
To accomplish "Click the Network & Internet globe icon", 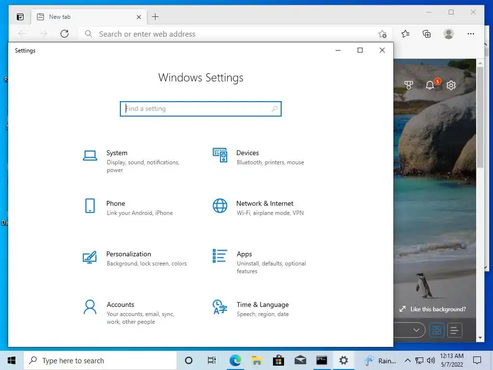I will [x=220, y=206].
